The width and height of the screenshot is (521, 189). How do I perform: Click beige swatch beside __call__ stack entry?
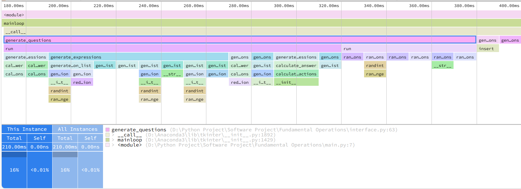108,135
